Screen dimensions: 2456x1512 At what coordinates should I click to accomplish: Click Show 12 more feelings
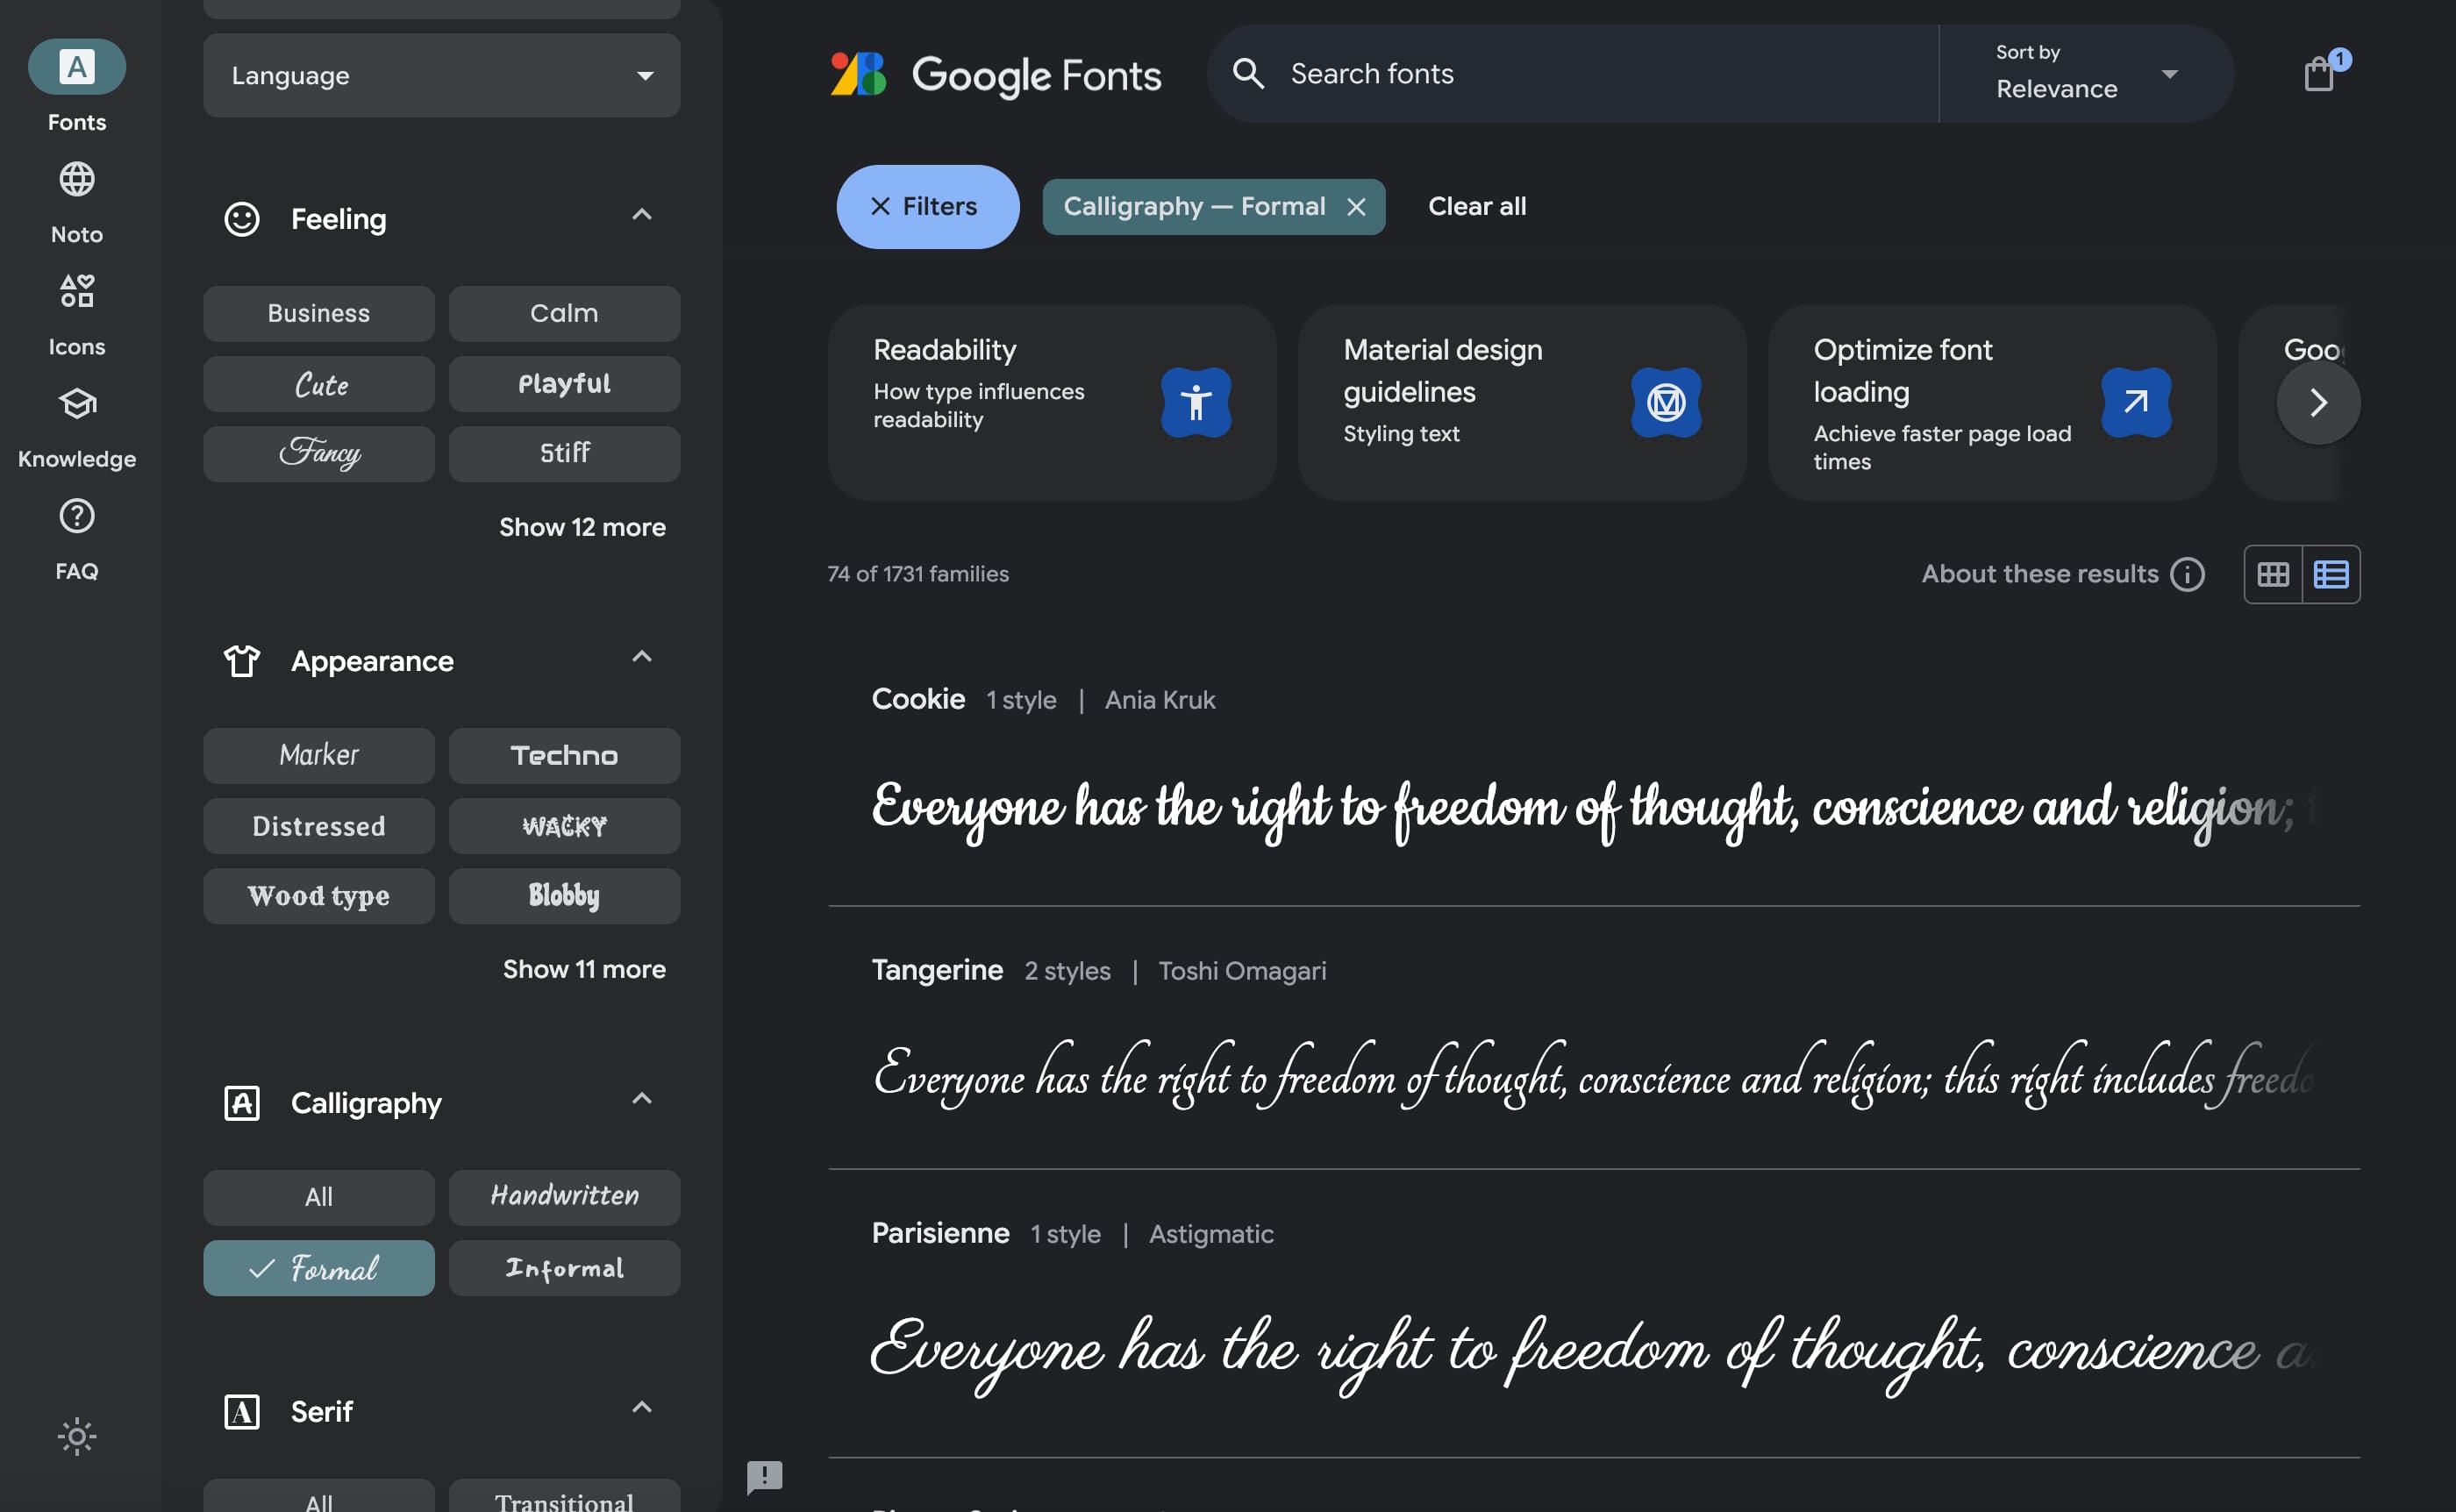(583, 527)
